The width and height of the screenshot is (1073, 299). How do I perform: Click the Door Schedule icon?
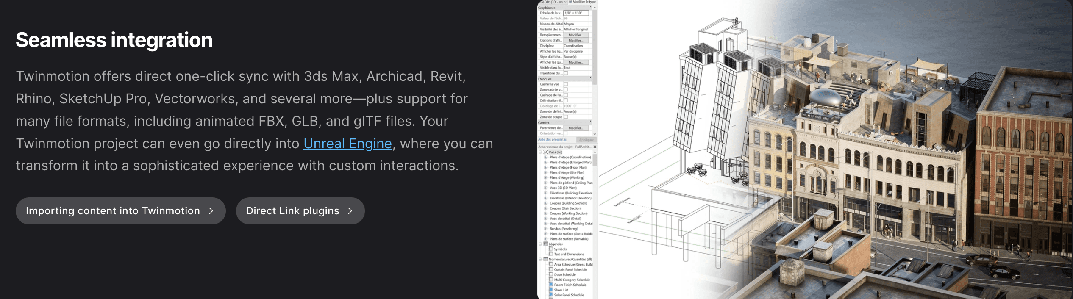click(551, 274)
